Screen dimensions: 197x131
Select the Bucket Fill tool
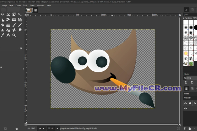(2, 25)
